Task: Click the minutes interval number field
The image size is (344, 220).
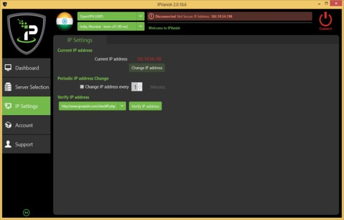Action: tap(135, 87)
